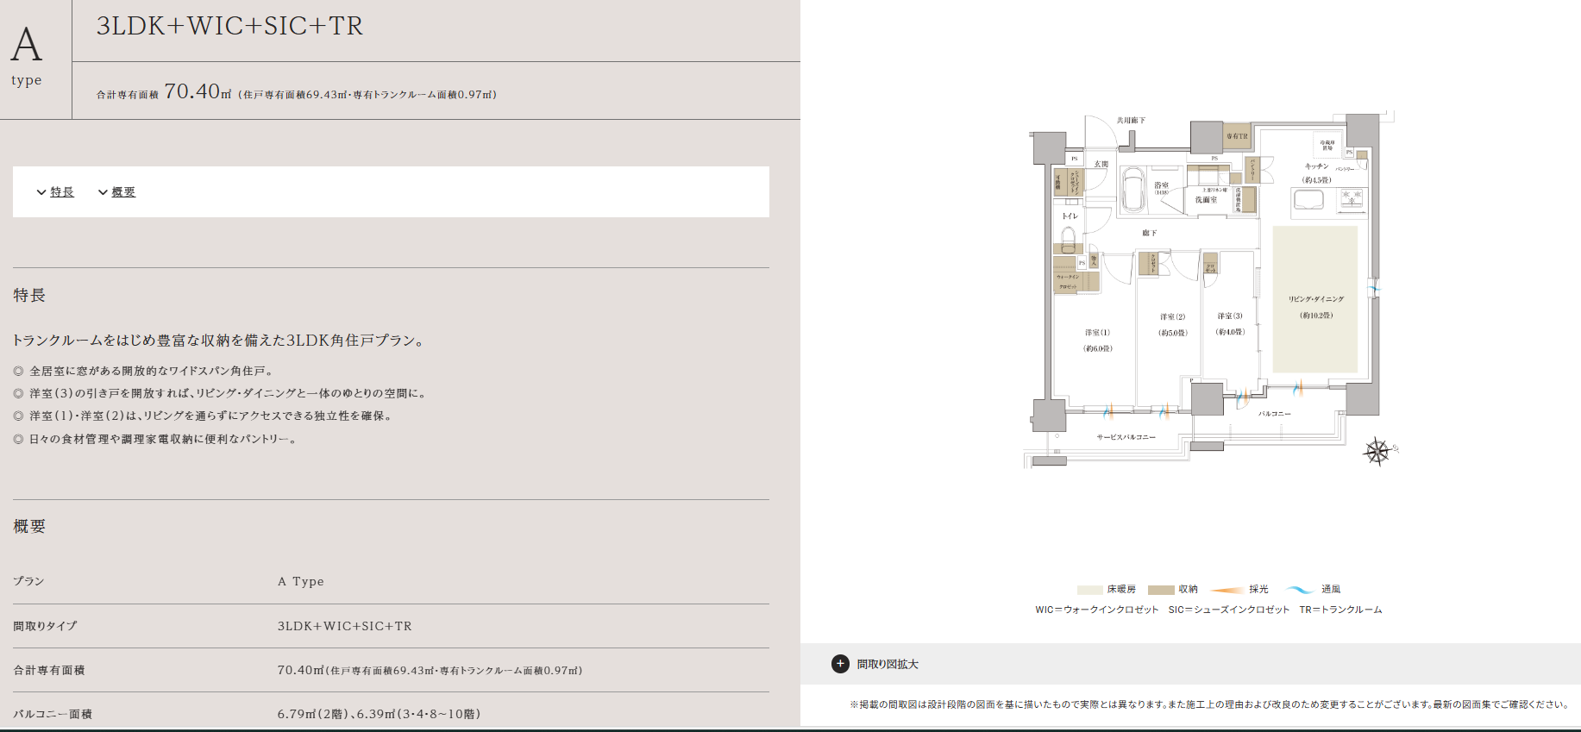Click the リビング・ダイニング floor heating area
Image resolution: width=1581 pixels, height=732 pixels.
(x=1314, y=298)
